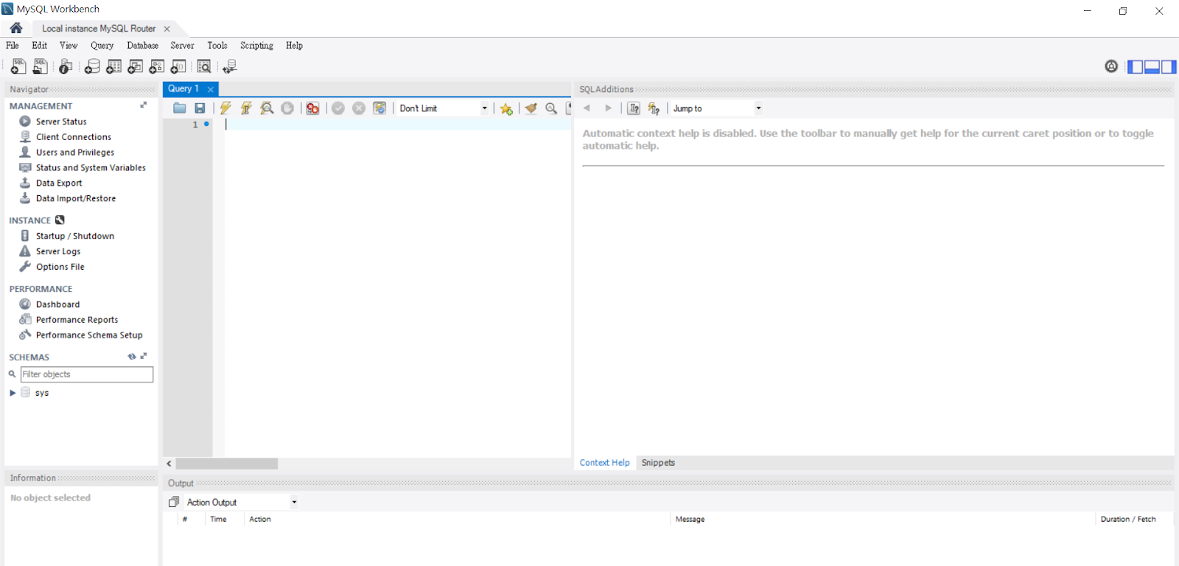
Task: Stop the running query hand icon
Action: click(x=287, y=108)
